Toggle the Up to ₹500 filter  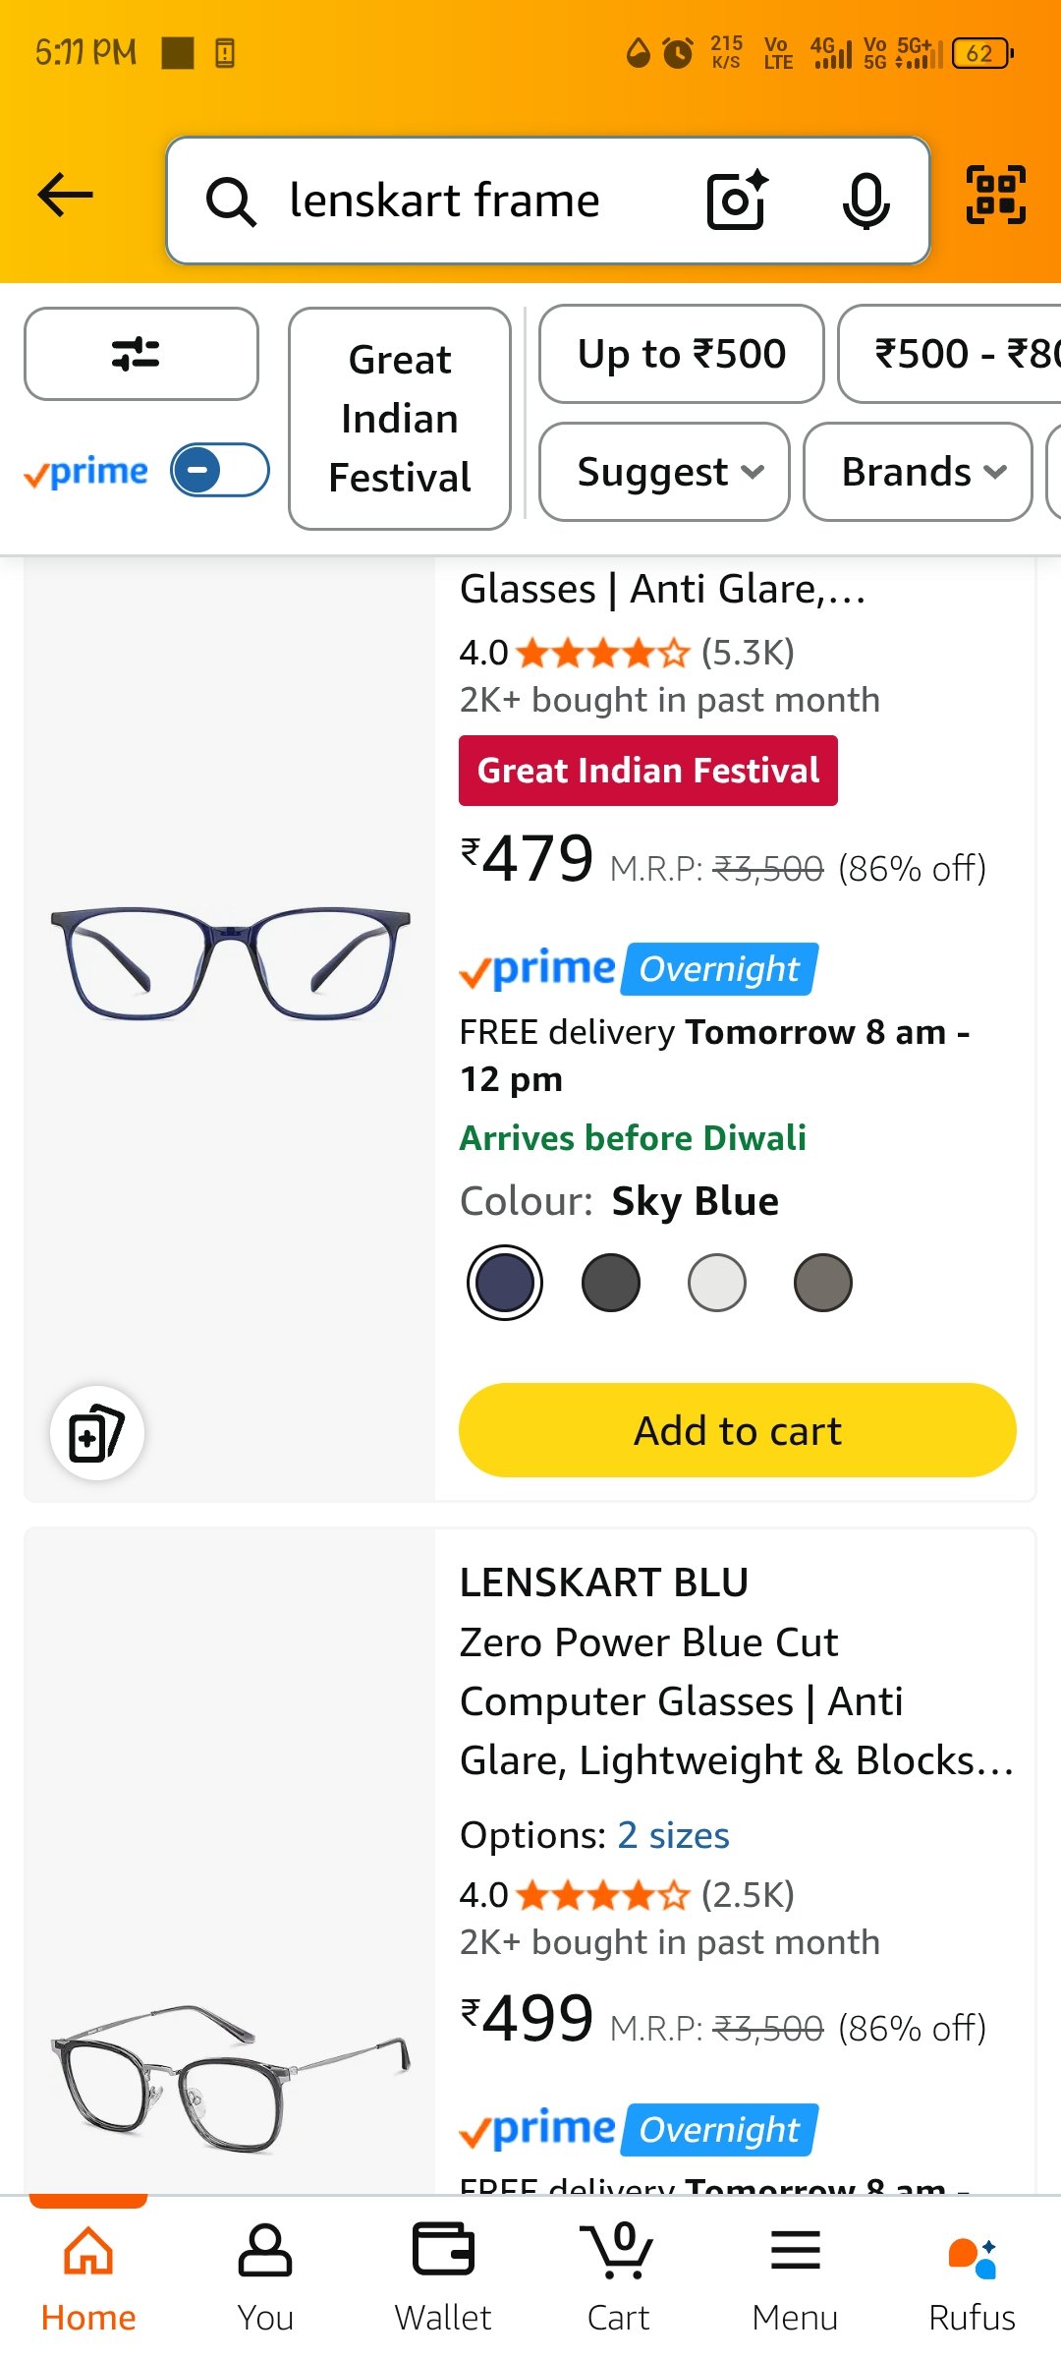pos(681,354)
